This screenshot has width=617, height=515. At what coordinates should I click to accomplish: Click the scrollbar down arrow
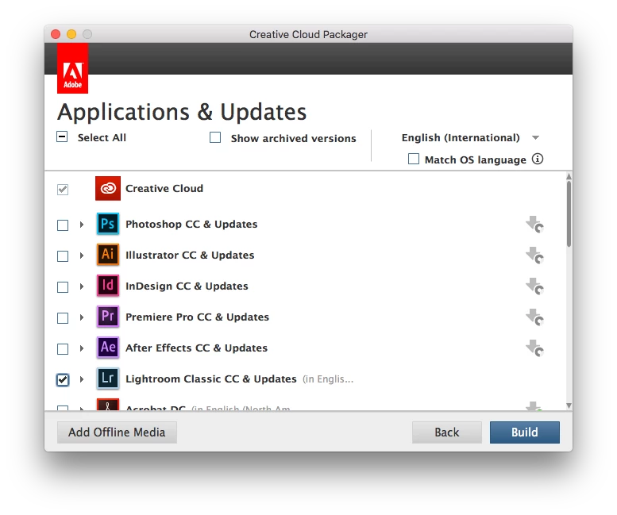569,405
